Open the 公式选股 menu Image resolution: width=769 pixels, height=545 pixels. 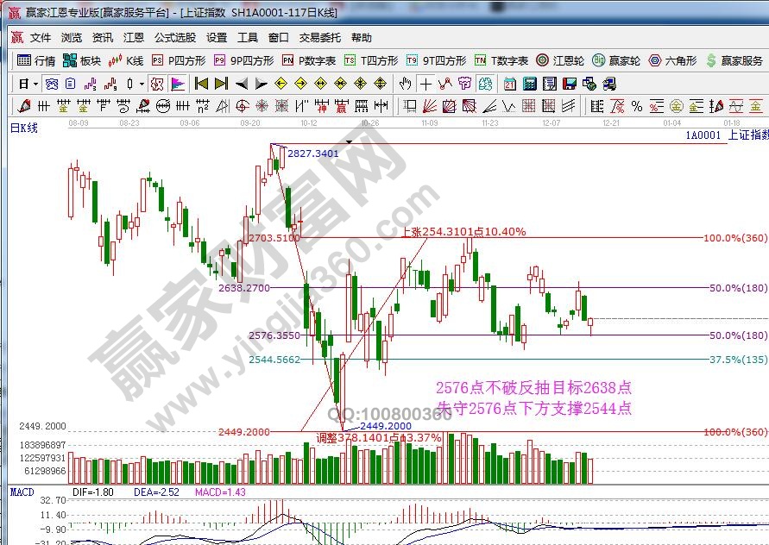tap(175, 38)
